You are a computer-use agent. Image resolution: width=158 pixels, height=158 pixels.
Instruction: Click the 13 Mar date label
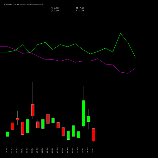pyautogui.click(x=52, y=150)
